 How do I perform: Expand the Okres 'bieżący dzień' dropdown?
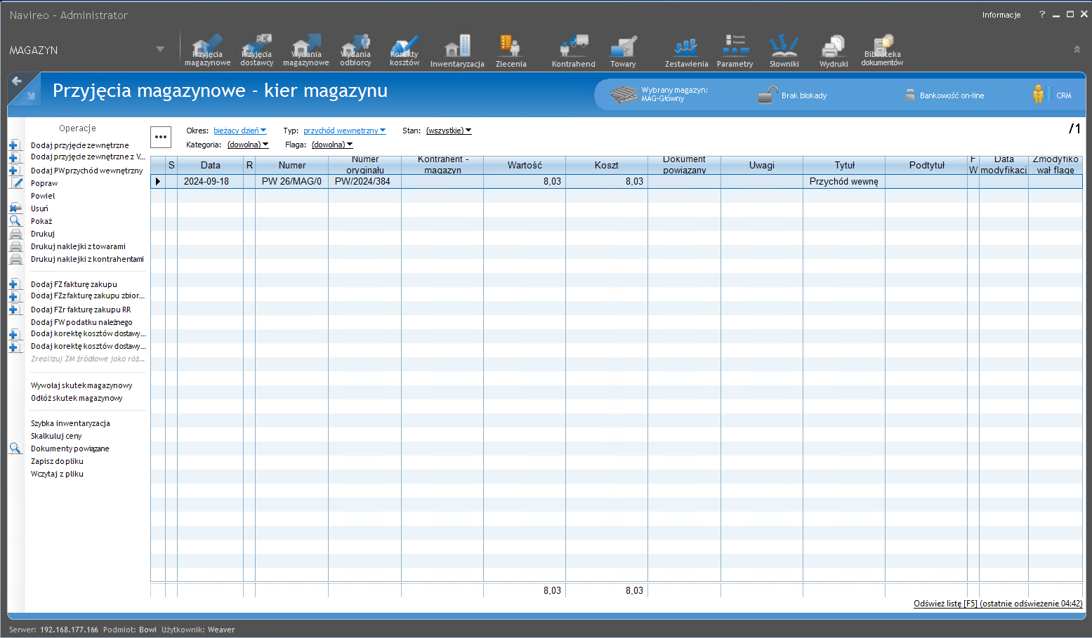[x=240, y=131]
